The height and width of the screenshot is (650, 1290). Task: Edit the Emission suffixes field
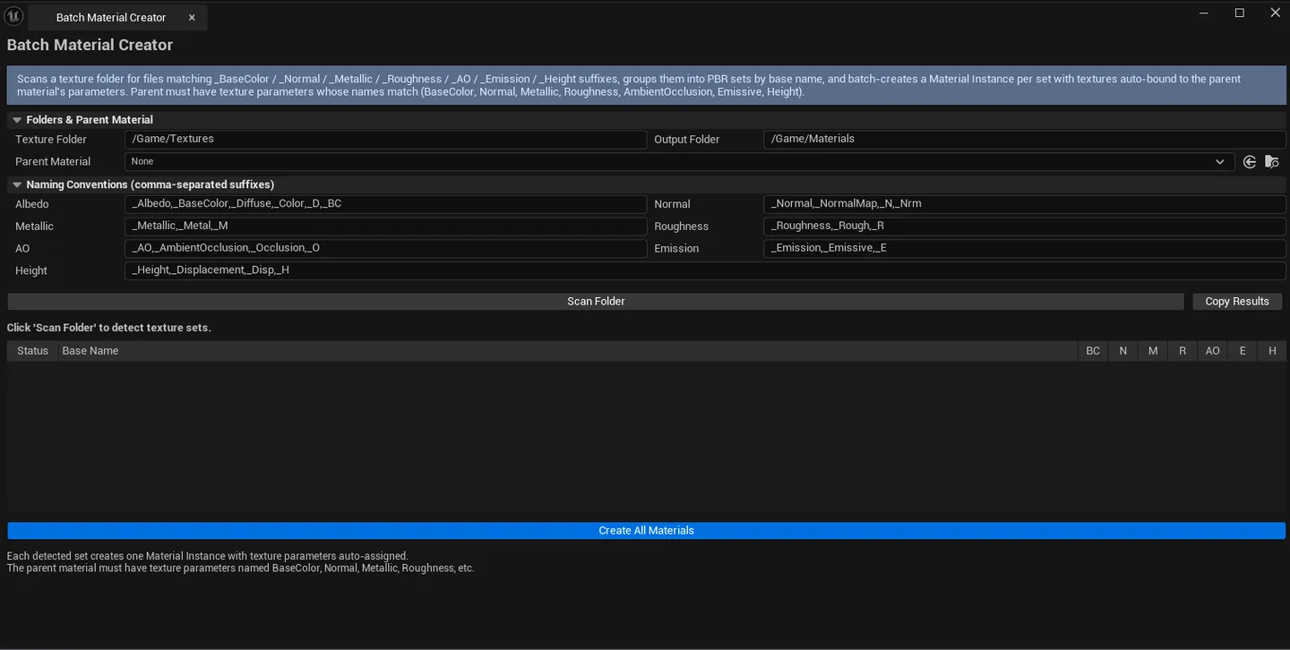(1025, 248)
